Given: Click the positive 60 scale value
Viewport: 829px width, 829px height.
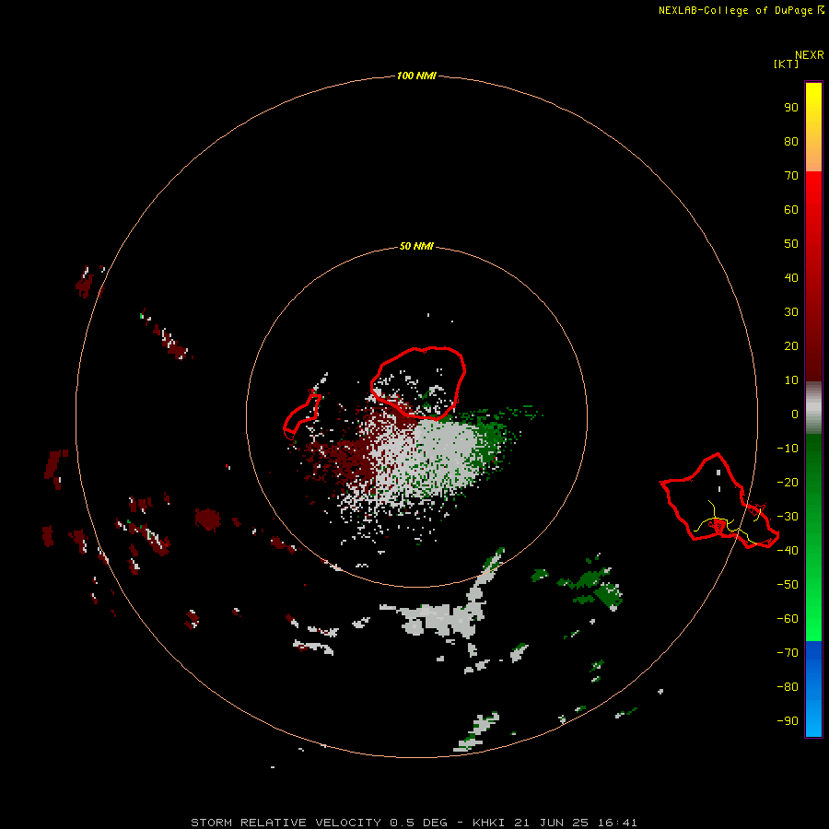Looking at the screenshot, I should click(791, 209).
